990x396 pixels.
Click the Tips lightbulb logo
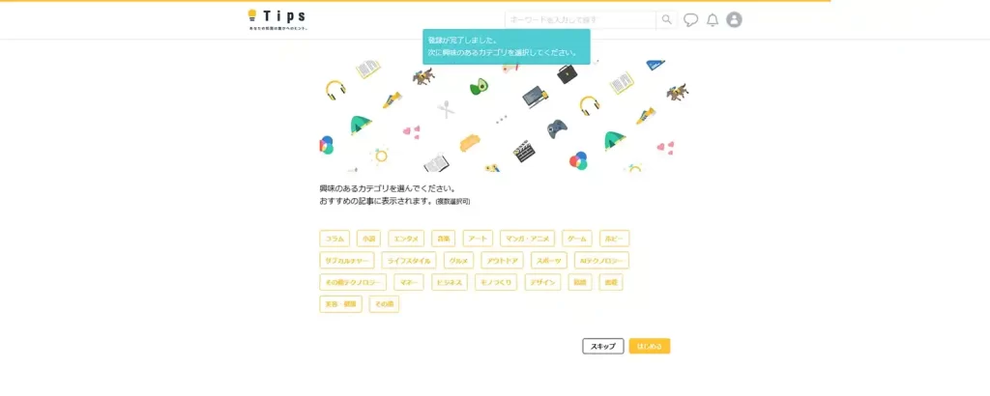point(277,19)
